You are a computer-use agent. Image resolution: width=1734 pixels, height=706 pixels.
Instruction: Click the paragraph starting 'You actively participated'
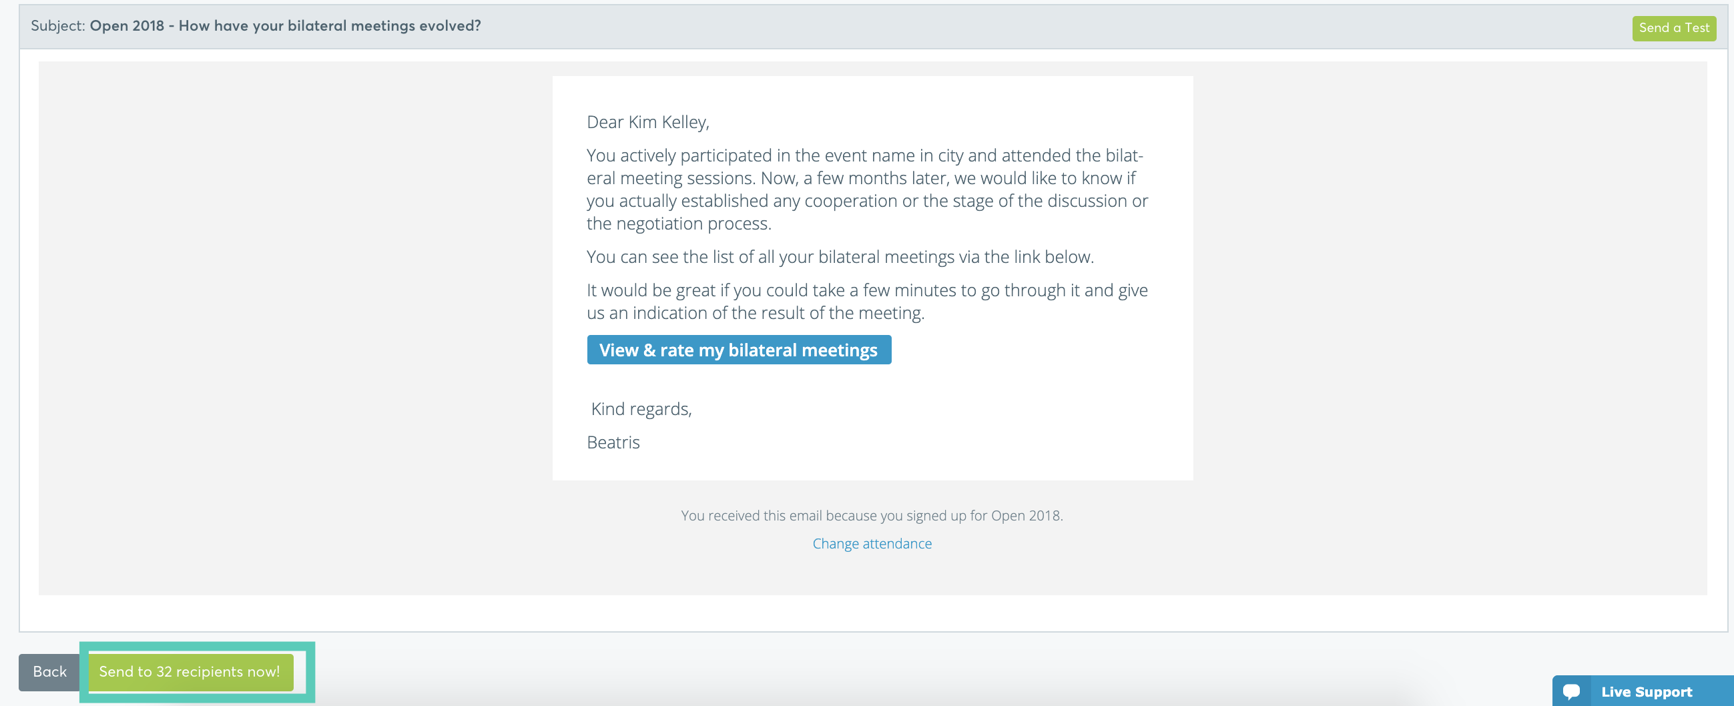[867, 189]
